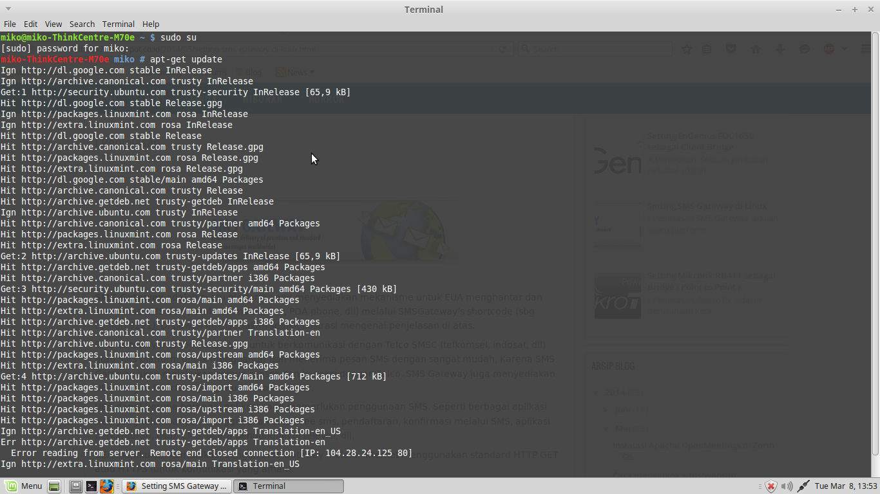
Task: Click the 'Ign http://archive.canonical.com trusty InRelease' line
Action: click(x=127, y=81)
